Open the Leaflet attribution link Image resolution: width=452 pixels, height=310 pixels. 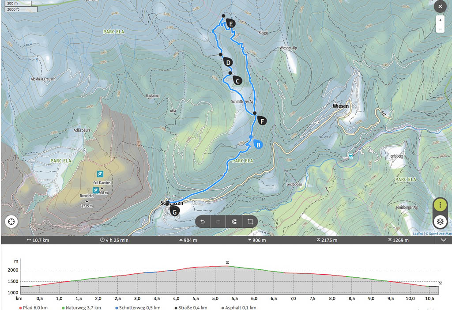(418, 234)
